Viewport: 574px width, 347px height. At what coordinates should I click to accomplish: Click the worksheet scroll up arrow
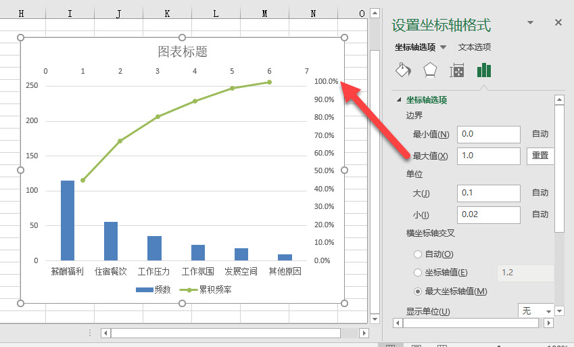coord(375,14)
